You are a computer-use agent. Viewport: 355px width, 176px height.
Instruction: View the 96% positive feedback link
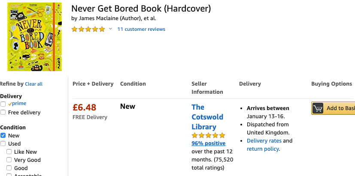tap(209, 143)
